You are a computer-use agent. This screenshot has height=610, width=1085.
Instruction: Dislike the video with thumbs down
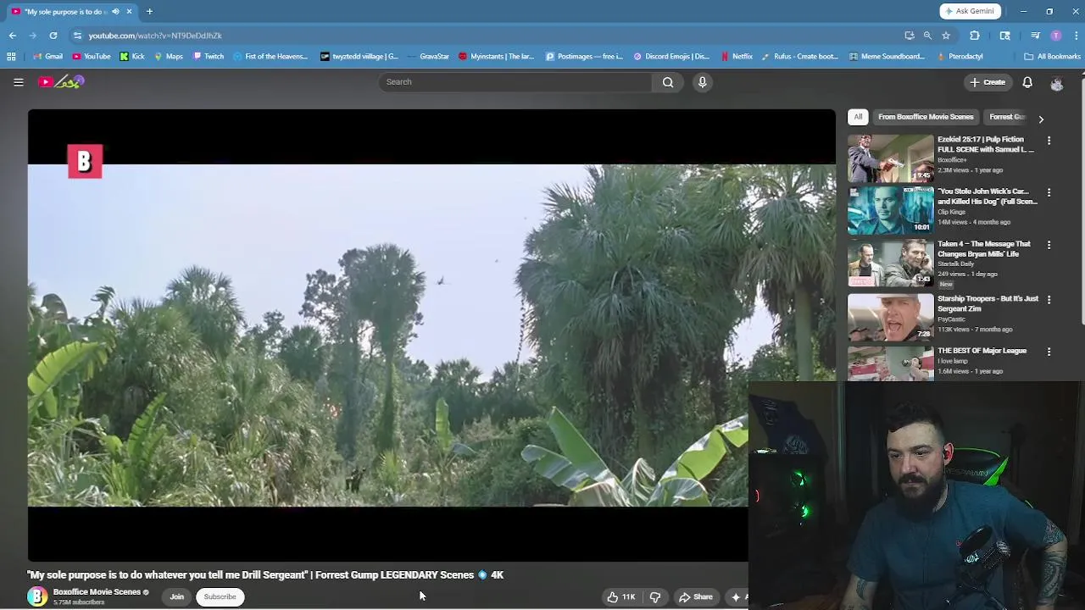click(655, 597)
